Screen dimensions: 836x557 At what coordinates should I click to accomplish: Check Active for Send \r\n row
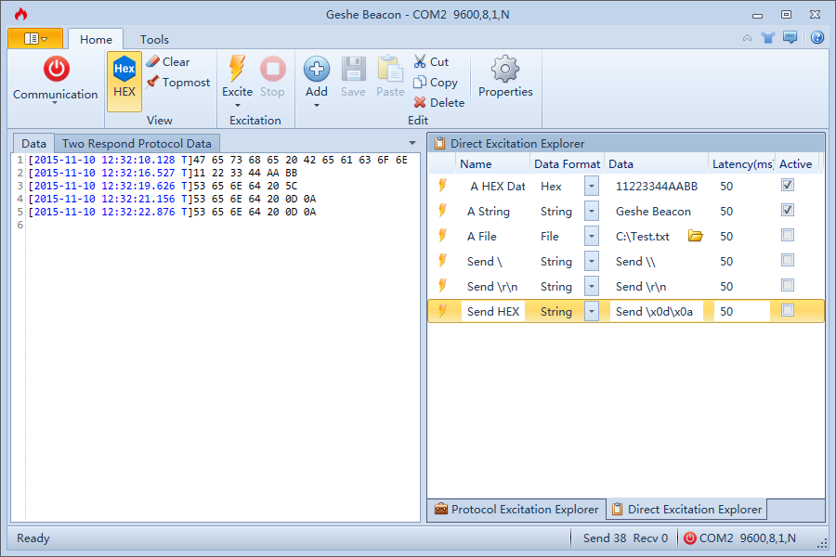(788, 285)
